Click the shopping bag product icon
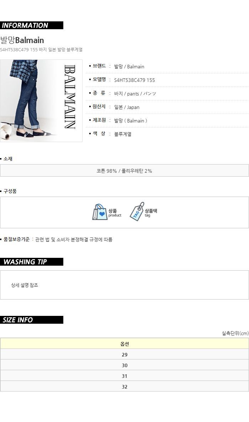This screenshot has height=422, width=249. coord(100,212)
